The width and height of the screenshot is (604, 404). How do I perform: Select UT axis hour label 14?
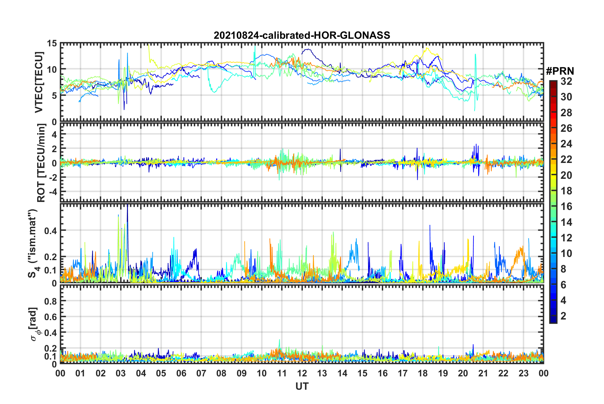point(342,373)
